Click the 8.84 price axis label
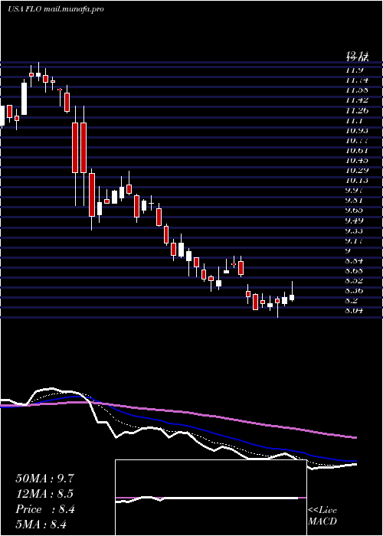The image size is (383, 536). click(x=355, y=260)
